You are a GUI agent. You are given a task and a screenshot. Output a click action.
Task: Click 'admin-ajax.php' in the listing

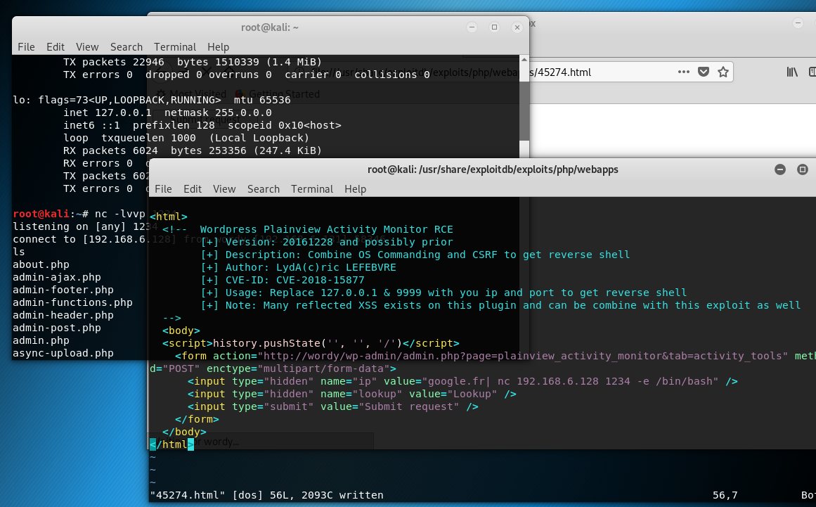(x=57, y=277)
